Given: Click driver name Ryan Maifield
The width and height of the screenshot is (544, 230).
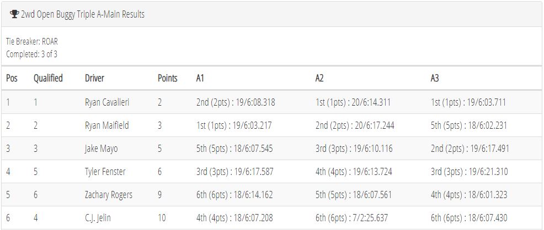Looking at the screenshot, I should pyautogui.click(x=107, y=125).
